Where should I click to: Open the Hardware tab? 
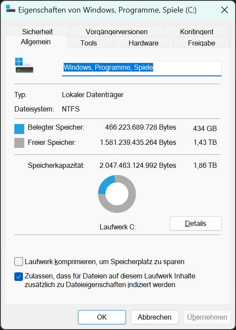pos(143,43)
